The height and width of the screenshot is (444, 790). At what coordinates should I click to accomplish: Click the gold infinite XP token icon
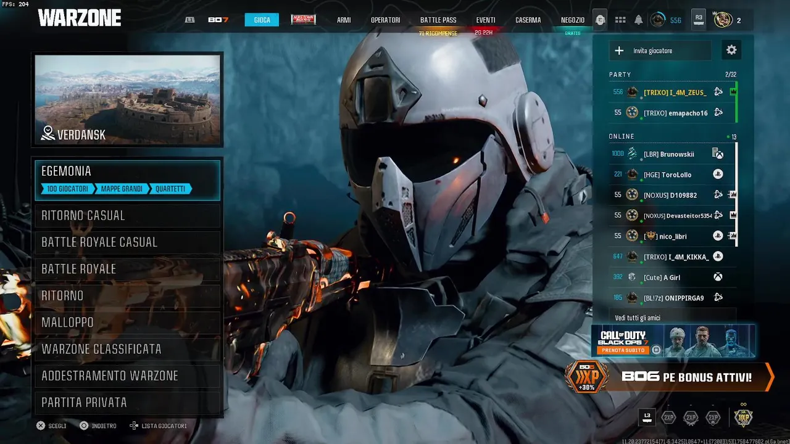point(743,417)
